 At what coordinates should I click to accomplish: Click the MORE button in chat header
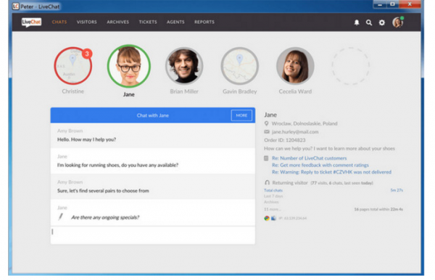[x=241, y=115]
